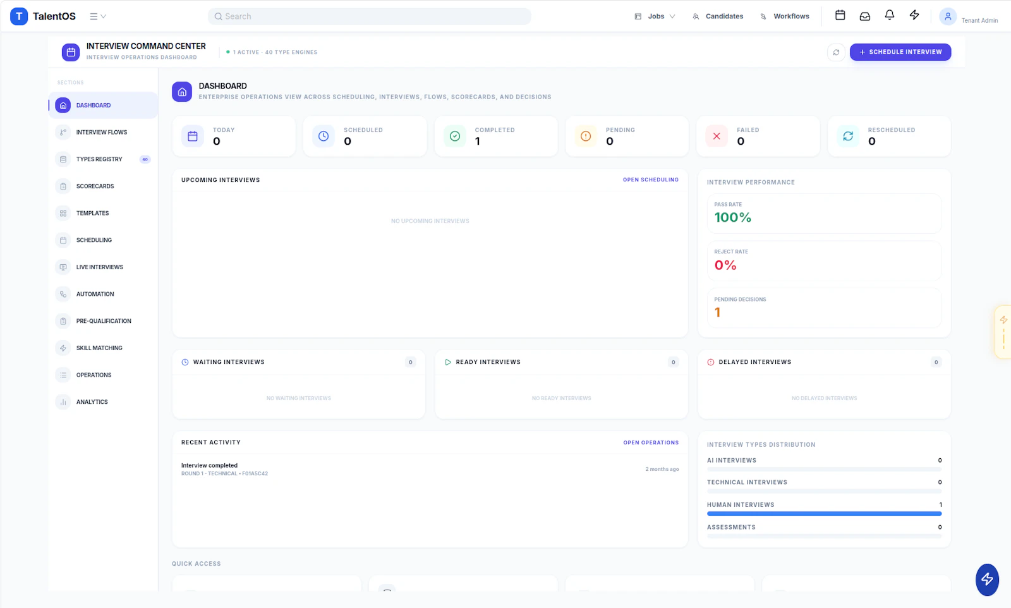Screen dimensions: 1011x608
Task: Open the notifications bell
Action: click(890, 15)
